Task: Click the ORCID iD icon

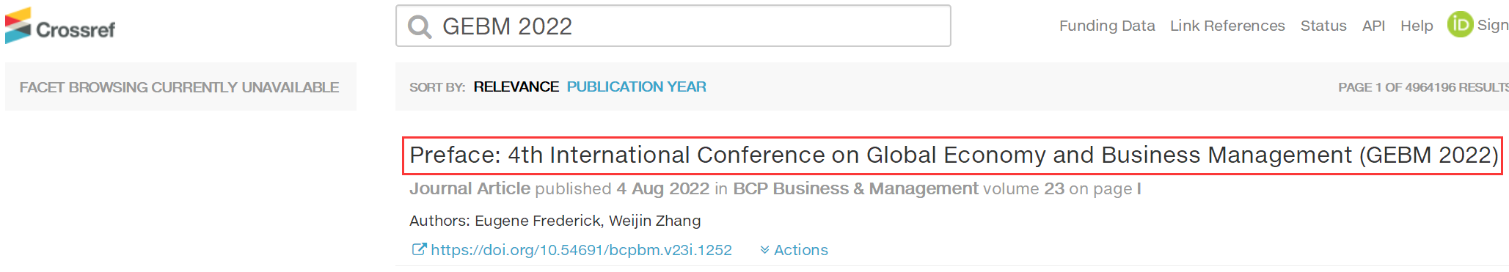Action: point(1460,25)
